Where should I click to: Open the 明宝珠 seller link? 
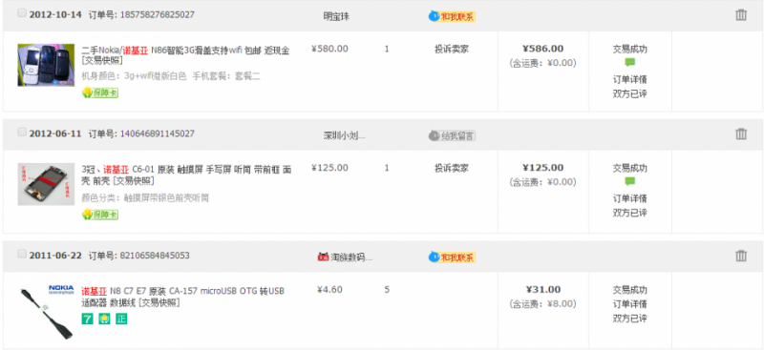click(x=336, y=16)
